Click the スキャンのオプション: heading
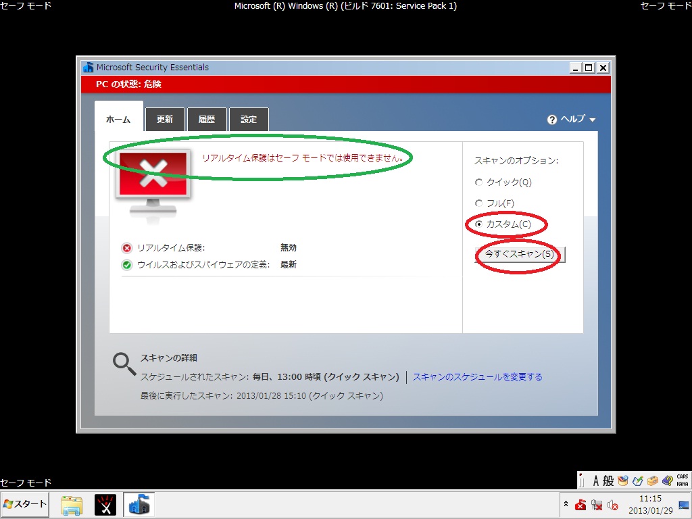Image resolution: width=692 pixels, height=519 pixels. pos(516,161)
